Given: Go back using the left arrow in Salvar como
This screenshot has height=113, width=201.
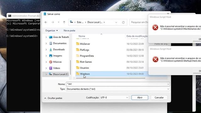Looking at the screenshot, I should 46,22.
